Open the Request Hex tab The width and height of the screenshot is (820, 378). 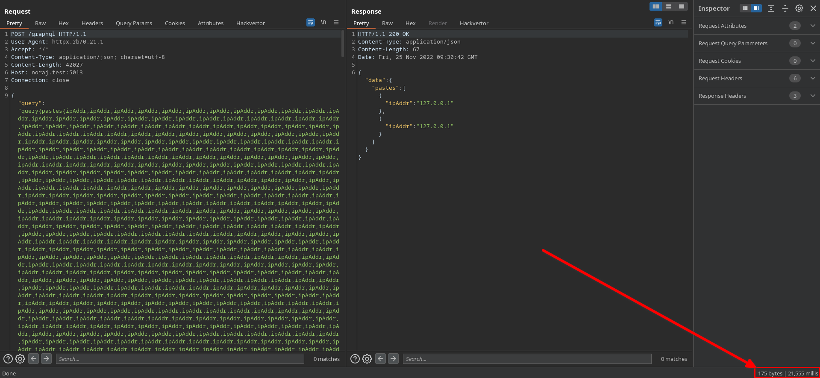tap(63, 23)
